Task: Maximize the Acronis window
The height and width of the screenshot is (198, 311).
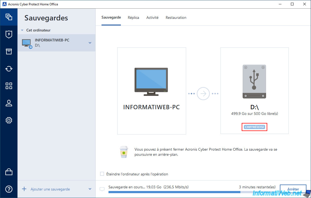Action: click(292, 4)
